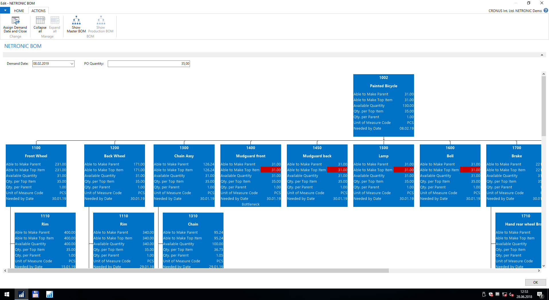Select the 1400 Mudguard front node header

[x=251, y=152]
